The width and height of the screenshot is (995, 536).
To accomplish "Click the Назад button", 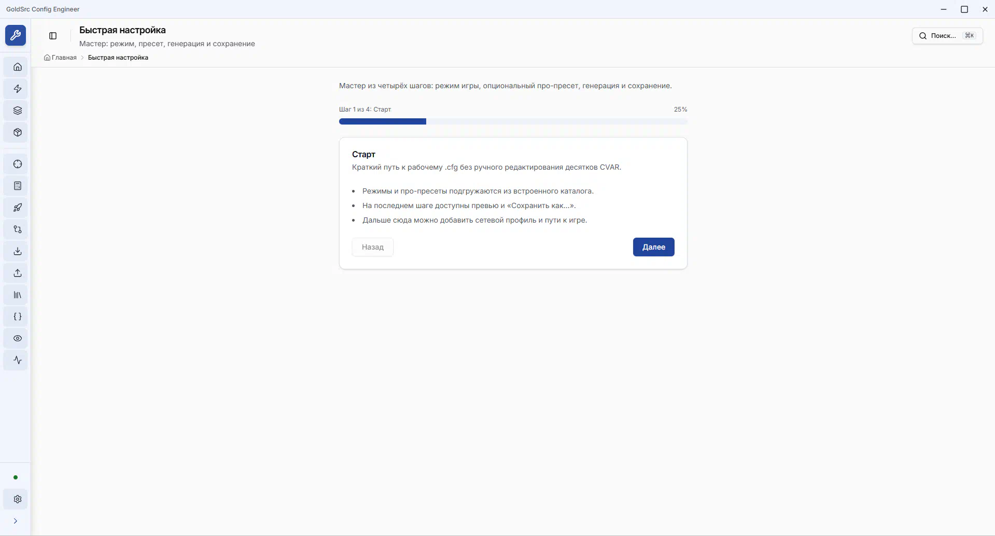I will pos(373,247).
